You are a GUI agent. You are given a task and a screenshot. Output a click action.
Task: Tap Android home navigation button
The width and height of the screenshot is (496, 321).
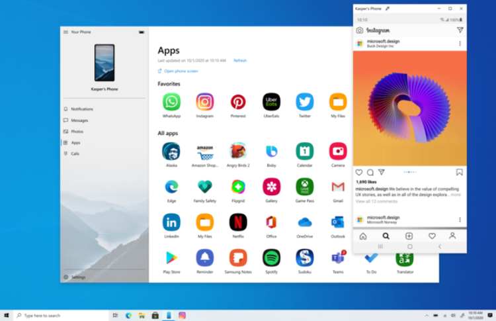[410, 246]
